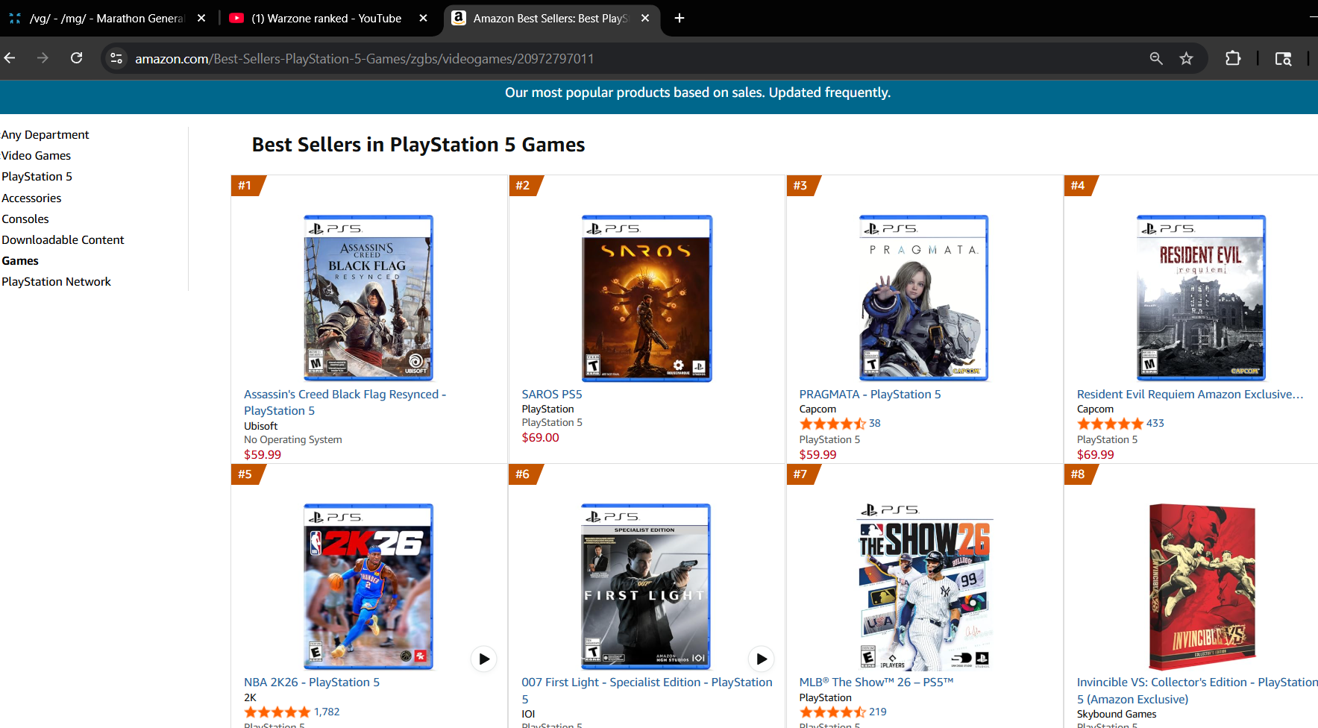
Task: Click the 'Our most popular products' banner text
Action: coord(697,92)
